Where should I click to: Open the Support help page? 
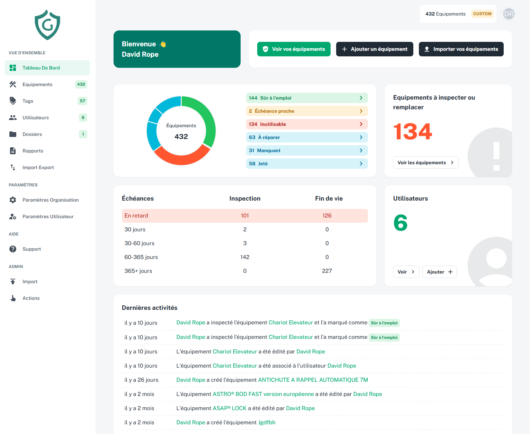coord(47,249)
